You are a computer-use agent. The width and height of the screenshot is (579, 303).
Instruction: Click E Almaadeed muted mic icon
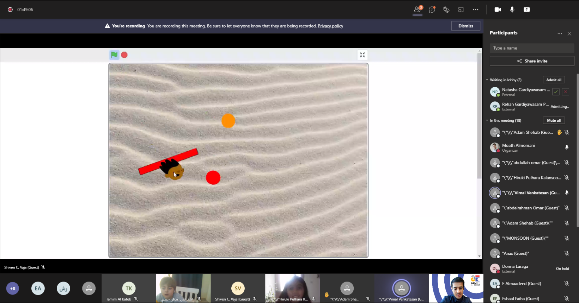point(567,284)
